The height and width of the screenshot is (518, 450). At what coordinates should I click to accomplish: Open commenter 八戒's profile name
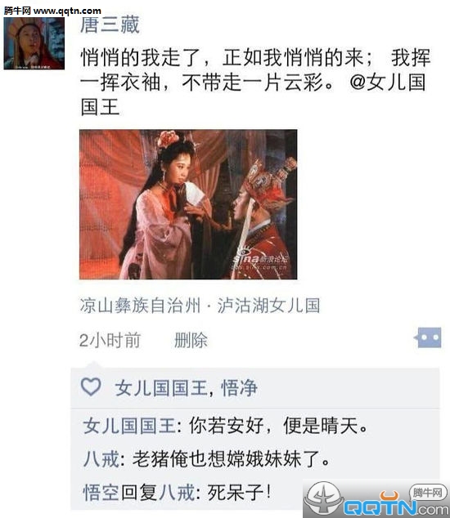(101, 459)
